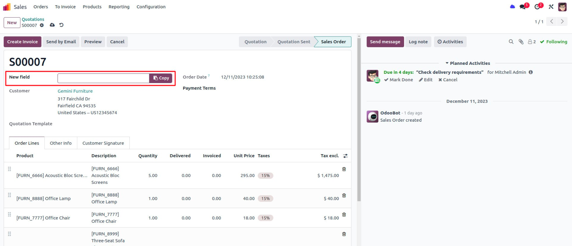The width and height of the screenshot is (572, 246).
Task: Open the activity info icon for Mitchell Admin
Action: 531,72
